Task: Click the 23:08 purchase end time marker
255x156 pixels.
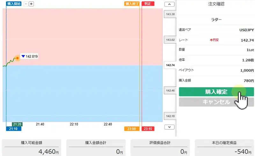Action: click(132, 129)
